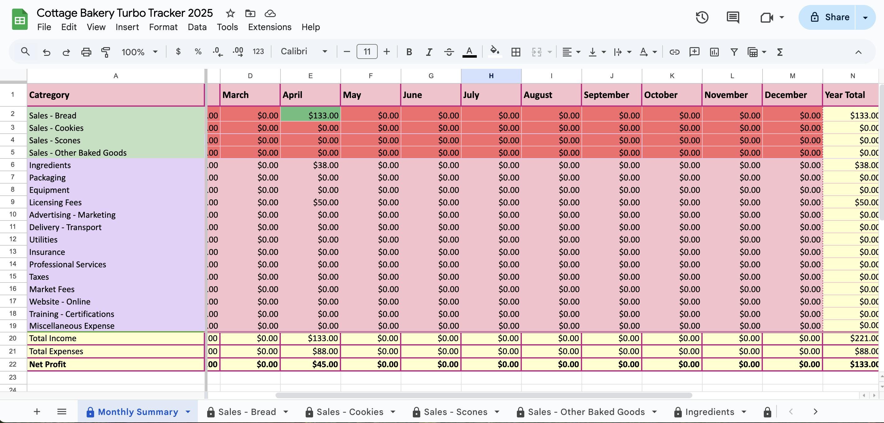This screenshot has height=423, width=884.
Task: Undo the last action
Action: pyautogui.click(x=47, y=52)
